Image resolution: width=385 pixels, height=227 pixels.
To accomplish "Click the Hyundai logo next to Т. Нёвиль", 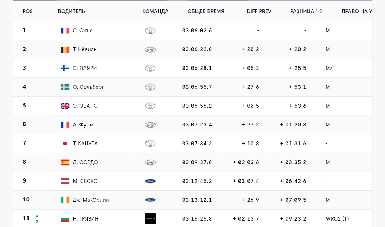I will (x=150, y=49).
